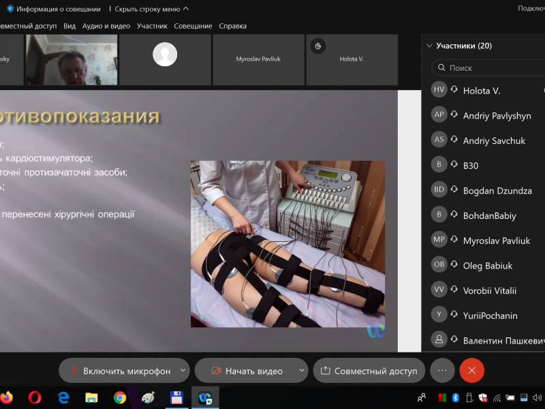Viewport: 545px width, 409px height.
Task: Turn on camera with Начать видео
Action: tap(247, 371)
